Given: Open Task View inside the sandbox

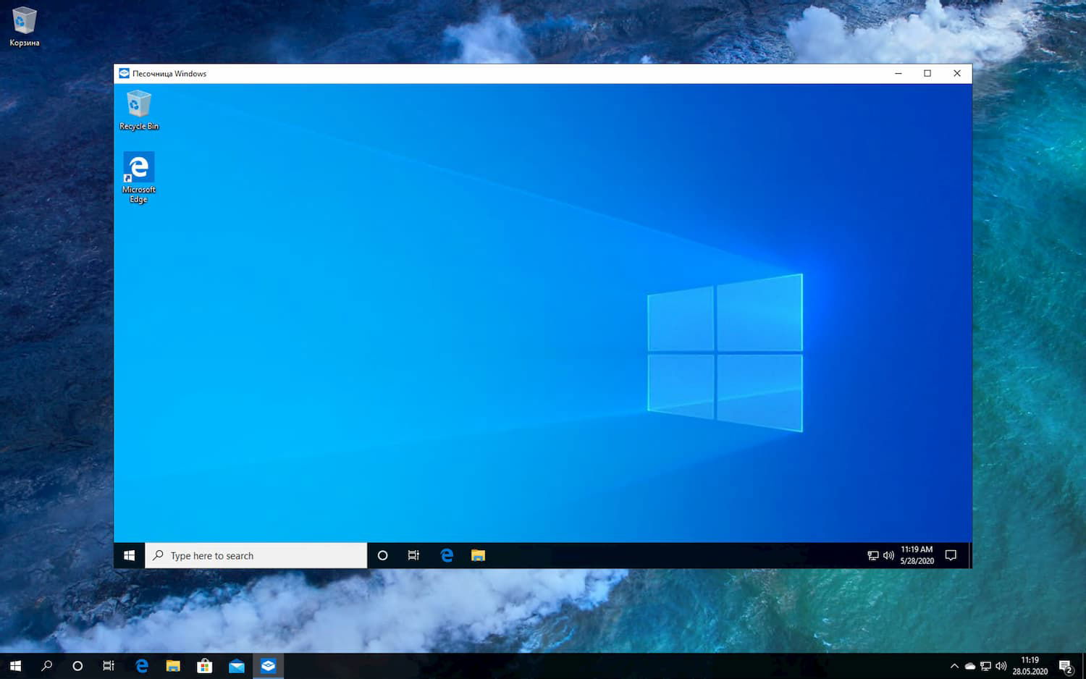Looking at the screenshot, I should tap(413, 555).
